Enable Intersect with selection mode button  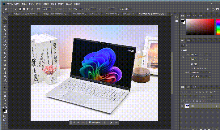point(32,9)
